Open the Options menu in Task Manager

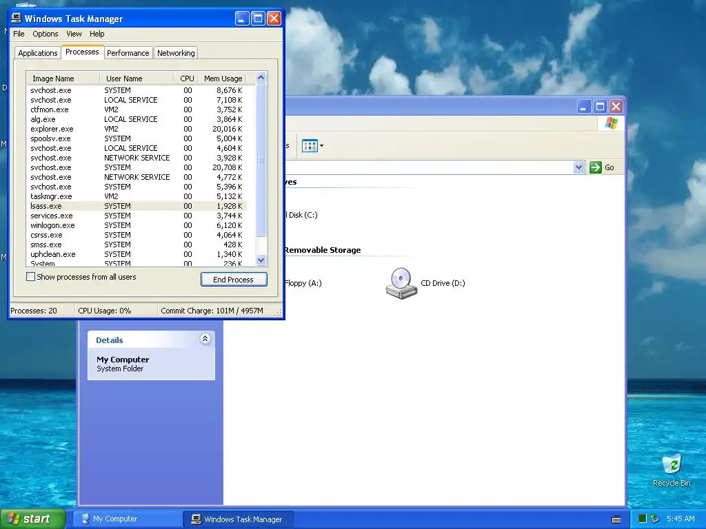coord(45,34)
